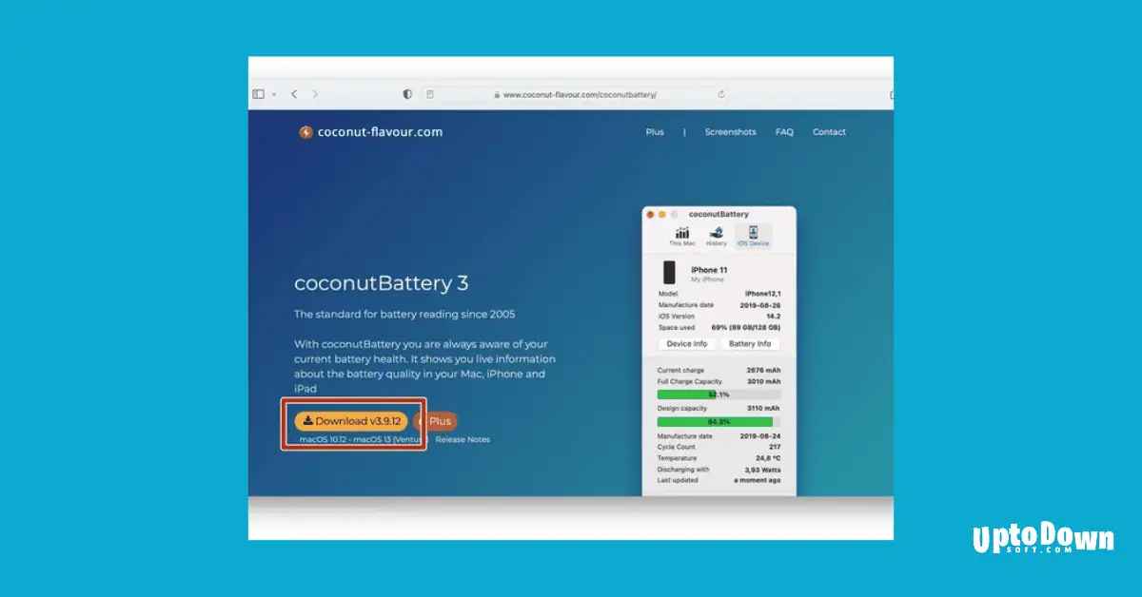Click the back navigation chevron

tap(293, 94)
